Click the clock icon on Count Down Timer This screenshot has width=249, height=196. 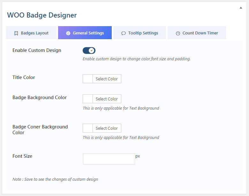(178, 33)
